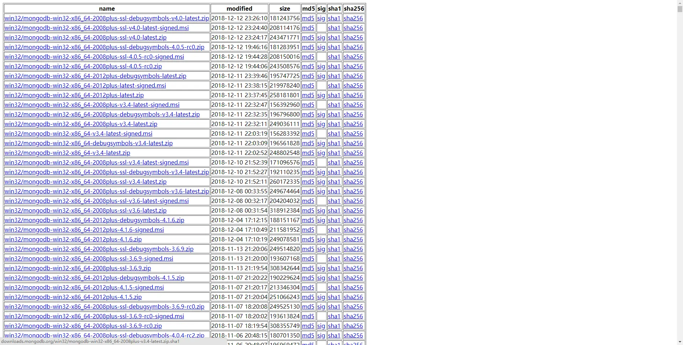Image resolution: width=683 pixels, height=345 pixels.
Task: Click the "name" column header
Action: click(107, 9)
